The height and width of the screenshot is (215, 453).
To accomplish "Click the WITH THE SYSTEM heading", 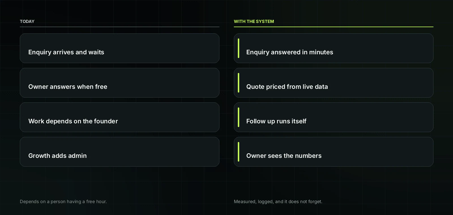I will [x=254, y=21].
